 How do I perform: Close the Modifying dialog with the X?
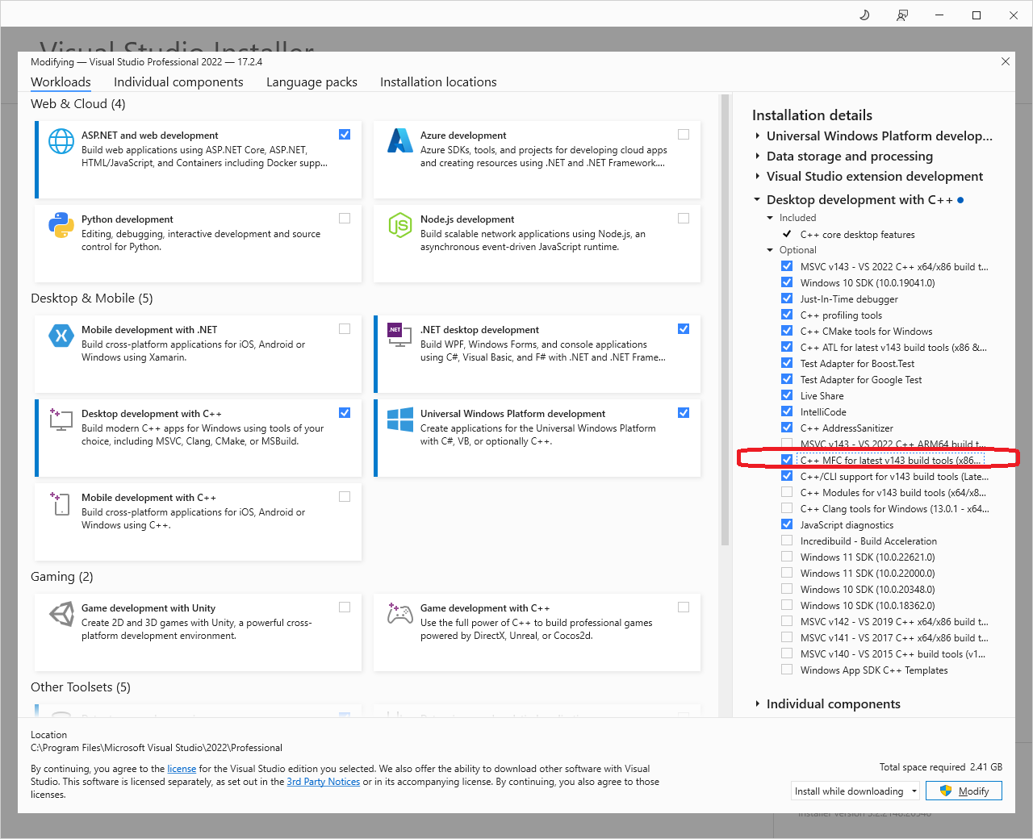(1006, 61)
